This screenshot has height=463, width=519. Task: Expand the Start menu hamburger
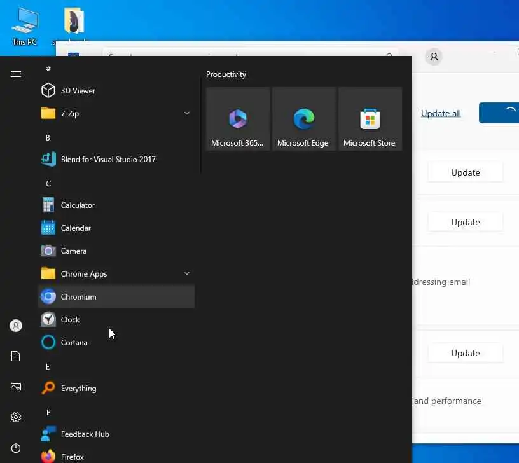tap(16, 74)
